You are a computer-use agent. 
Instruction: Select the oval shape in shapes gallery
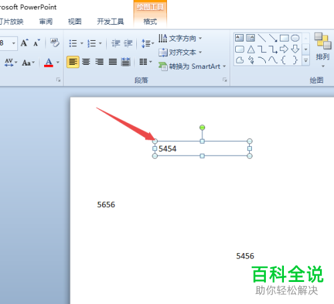(x=295, y=38)
